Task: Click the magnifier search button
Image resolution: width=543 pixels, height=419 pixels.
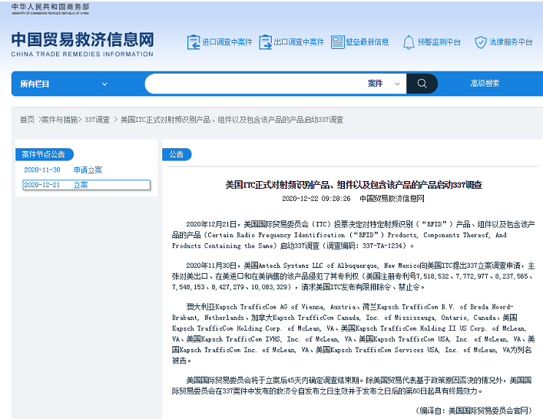Action: [422, 84]
